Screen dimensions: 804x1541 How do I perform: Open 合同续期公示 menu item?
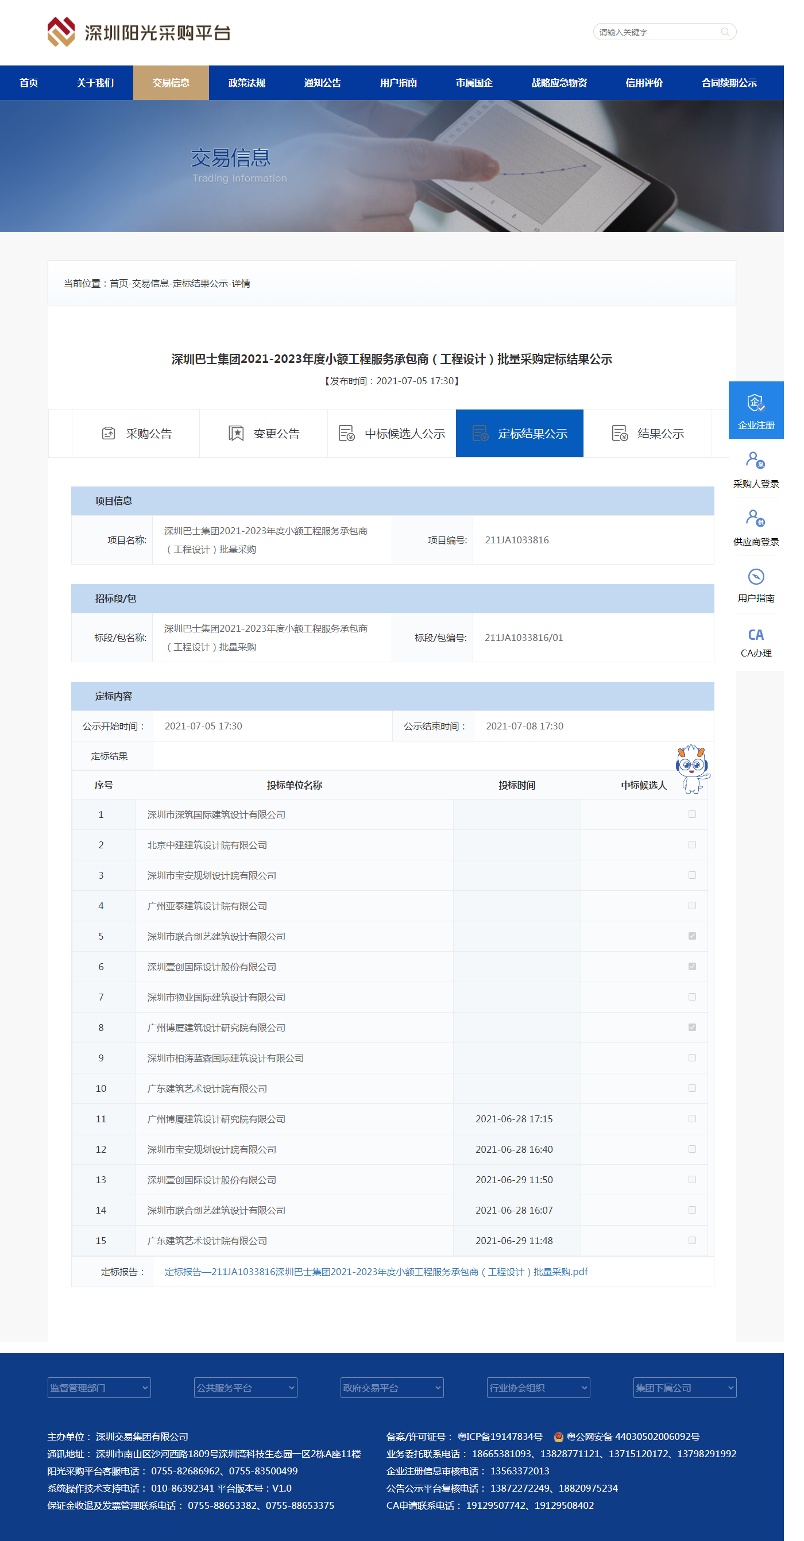[x=729, y=83]
